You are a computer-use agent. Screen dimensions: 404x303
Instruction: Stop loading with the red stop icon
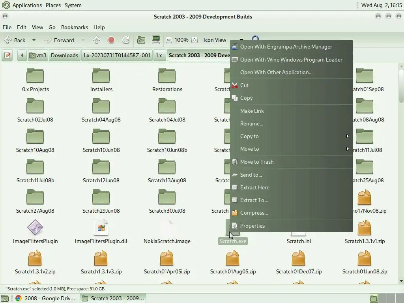coord(111,40)
